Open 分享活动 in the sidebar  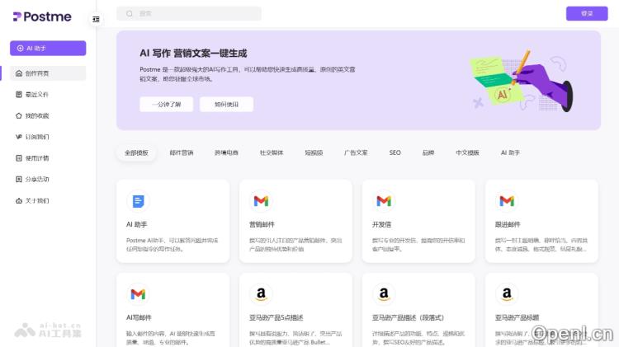36,179
